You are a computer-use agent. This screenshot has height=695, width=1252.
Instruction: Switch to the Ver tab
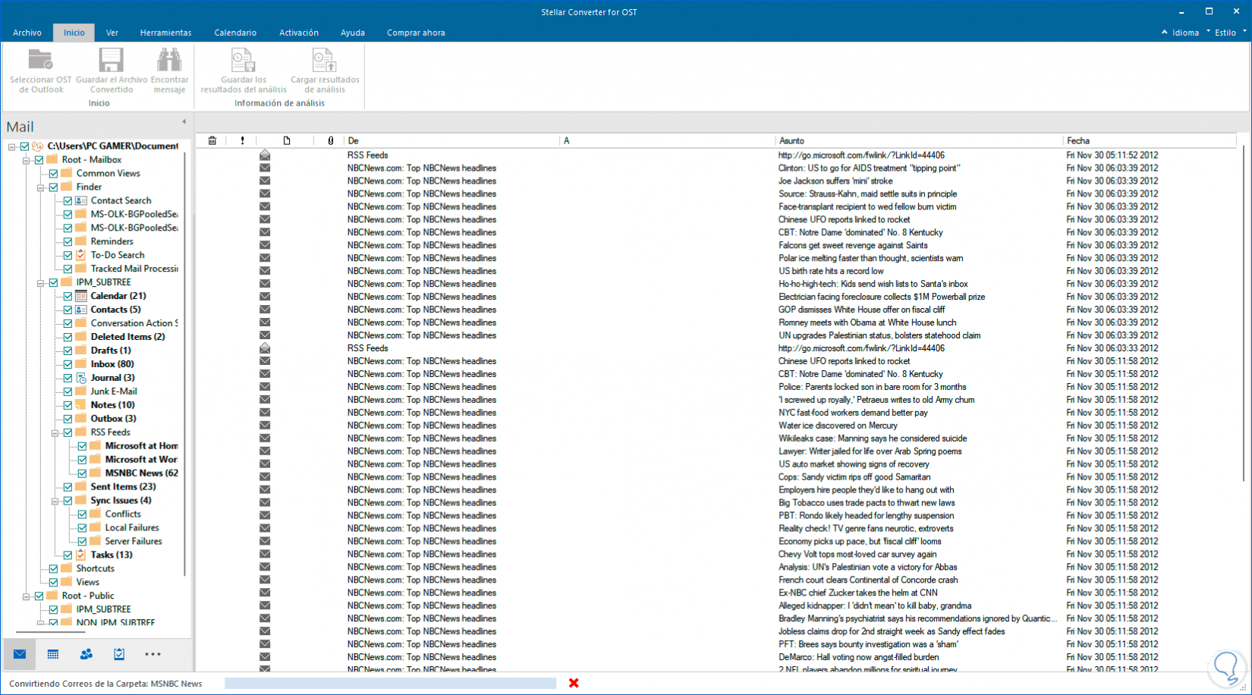112,33
